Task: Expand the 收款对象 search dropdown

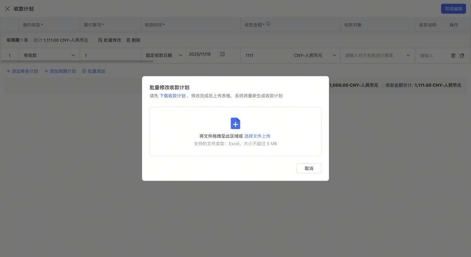Action: click(408, 55)
